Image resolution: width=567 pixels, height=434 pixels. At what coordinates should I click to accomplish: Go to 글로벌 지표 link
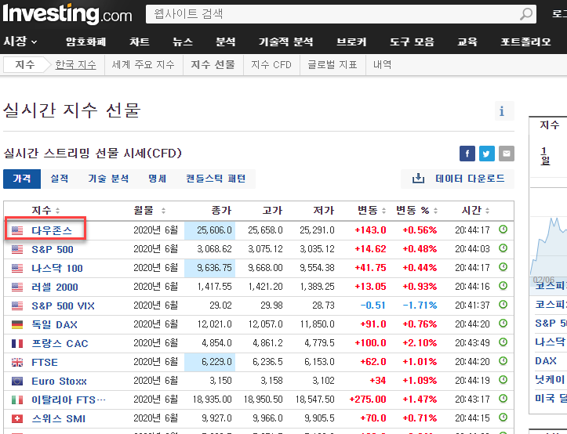coord(333,65)
